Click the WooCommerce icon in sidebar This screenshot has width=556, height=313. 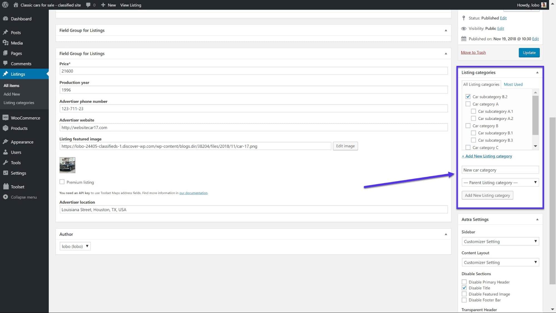pyautogui.click(x=5, y=118)
